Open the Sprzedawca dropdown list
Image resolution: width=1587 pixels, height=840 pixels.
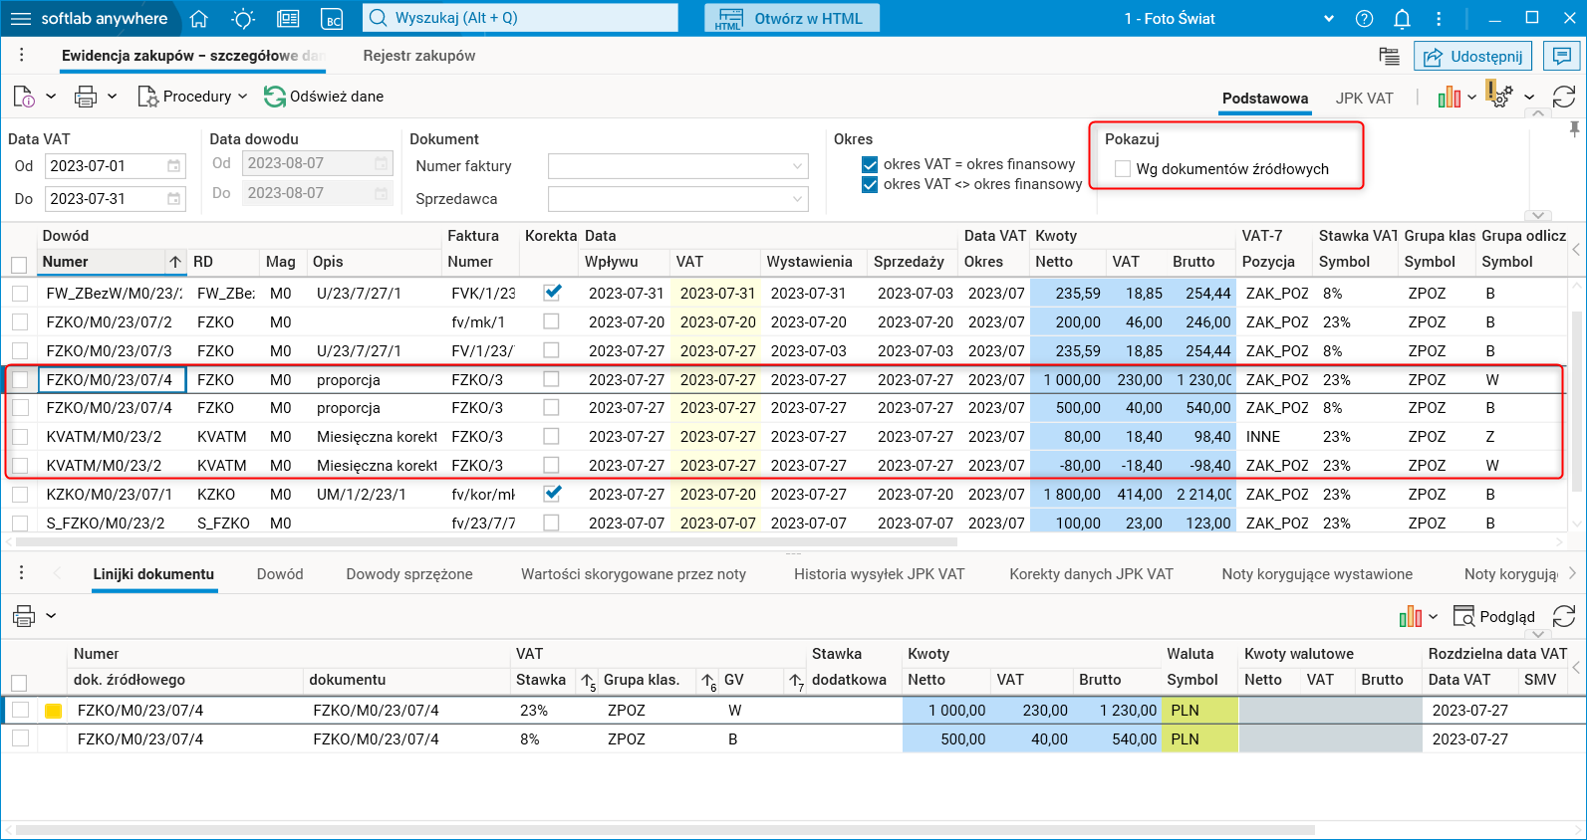677,200
